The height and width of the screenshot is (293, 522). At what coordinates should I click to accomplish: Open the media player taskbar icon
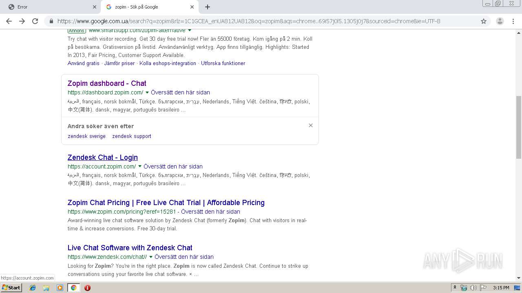(x=60, y=288)
